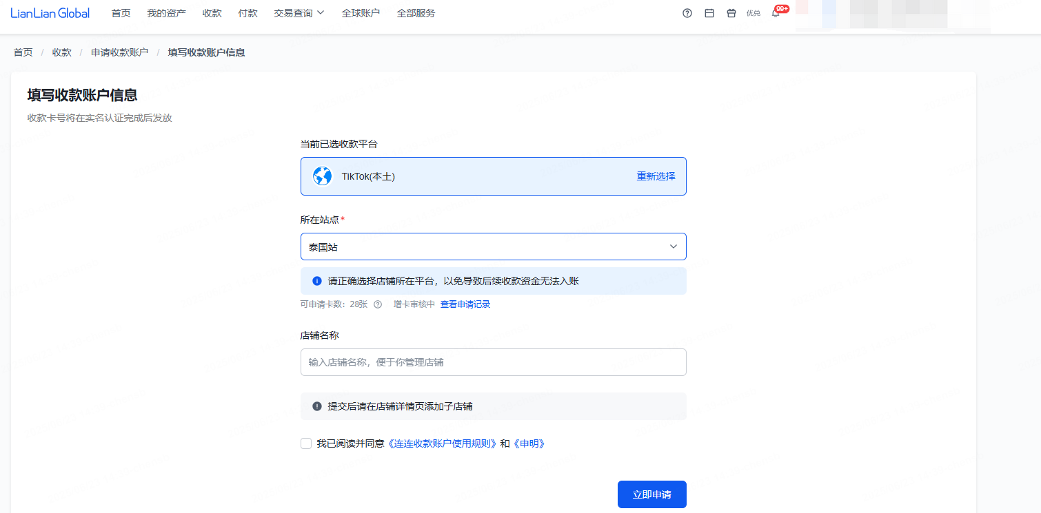Go to the 收款 breadcrumb
The image size is (1041, 513).
[x=62, y=52]
